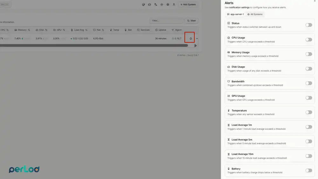318x179 pixels.
Task: Enable the Temperature alert toggle
Action: [309, 112]
